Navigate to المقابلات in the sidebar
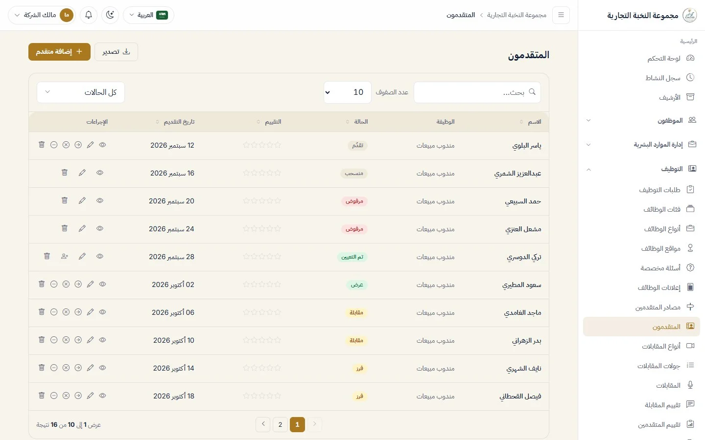This screenshot has width=705, height=440. click(x=641, y=385)
